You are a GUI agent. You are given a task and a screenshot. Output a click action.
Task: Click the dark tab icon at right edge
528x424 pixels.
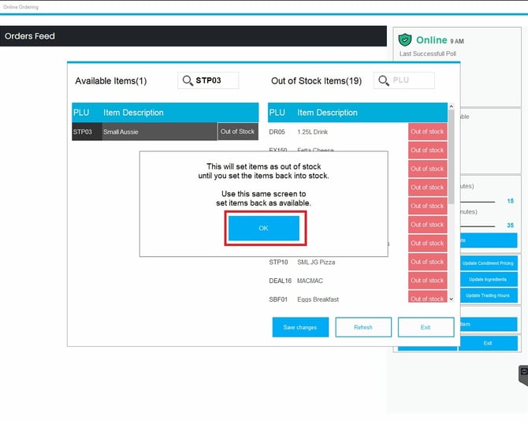click(523, 375)
